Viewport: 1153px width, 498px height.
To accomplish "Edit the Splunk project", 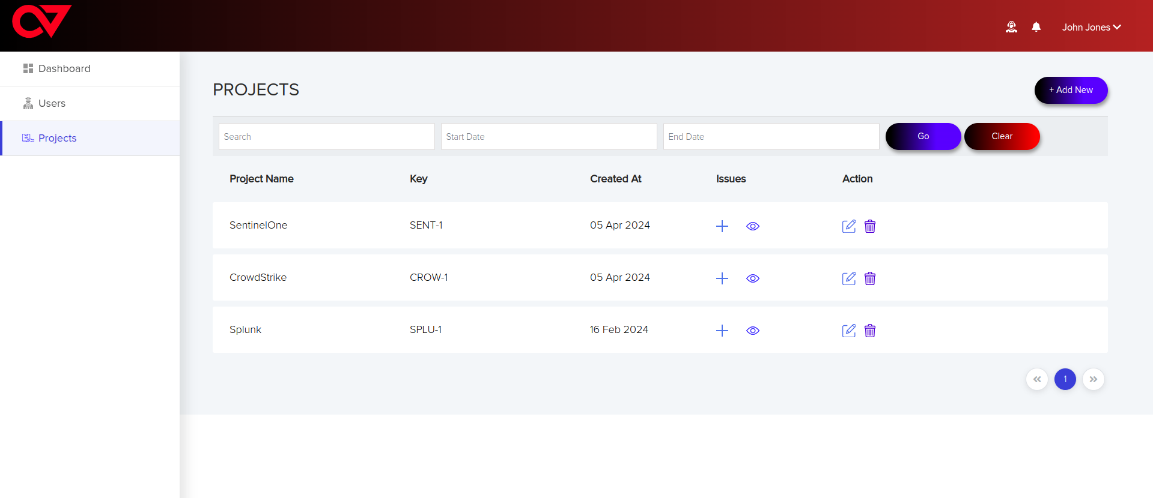I will (849, 331).
